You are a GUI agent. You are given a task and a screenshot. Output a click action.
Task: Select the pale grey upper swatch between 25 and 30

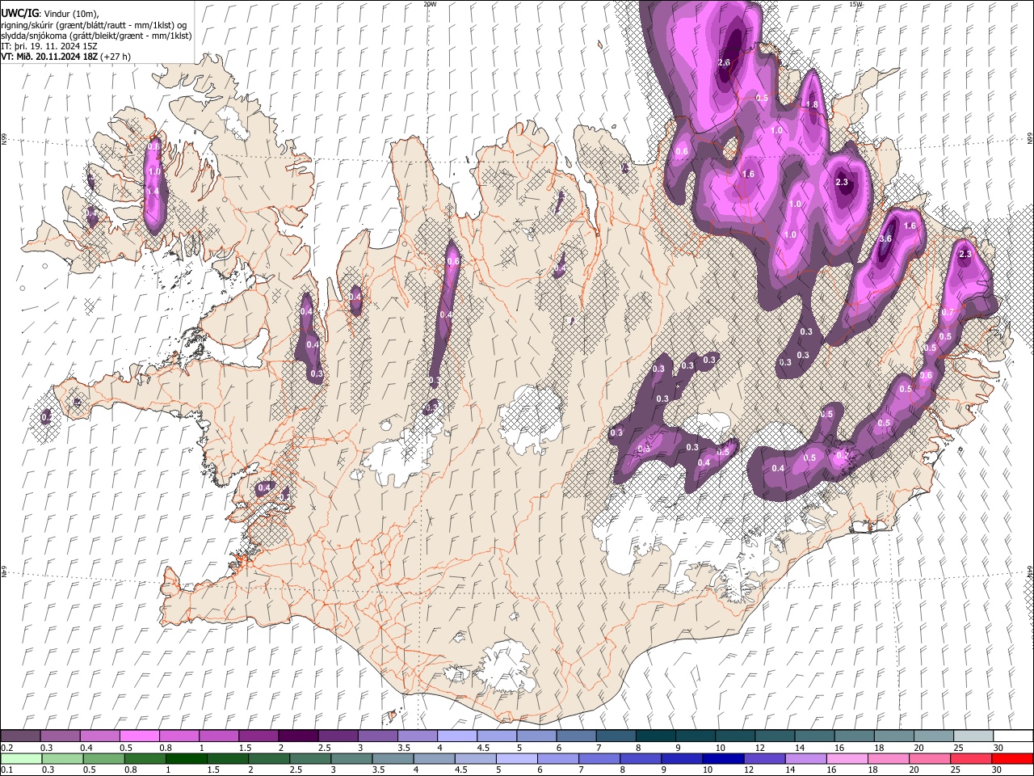[972, 736]
